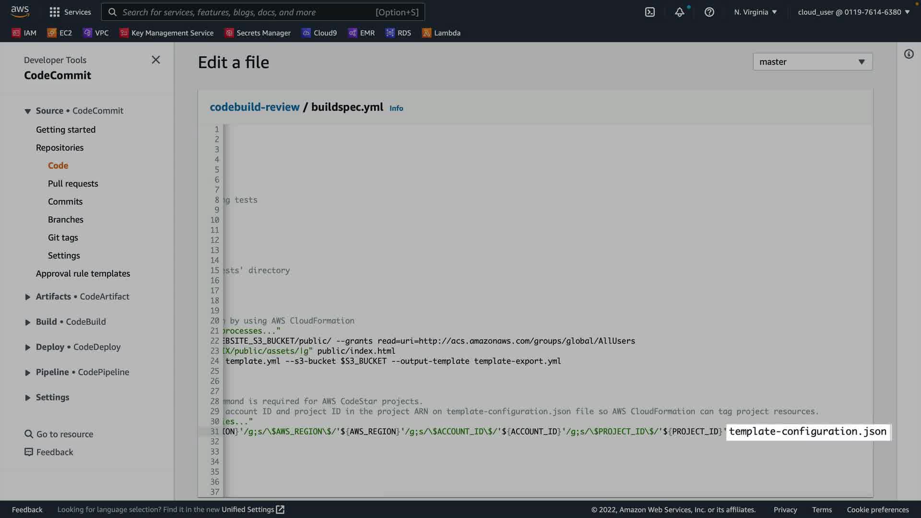Open the master branch dropdown
Viewport: 921px width, 518px height.
coord(812,62)
